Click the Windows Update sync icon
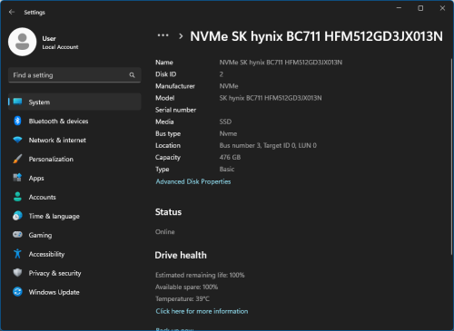This screenshot has width=454, height=331. pyautogui.click(x=17, y=292)
